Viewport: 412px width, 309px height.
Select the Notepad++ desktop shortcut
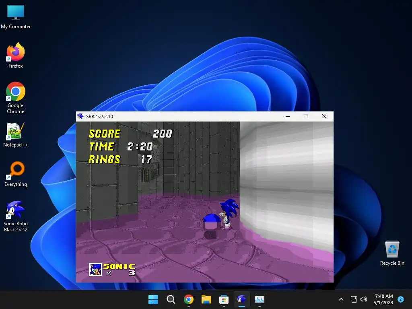(x=16, y=135)
